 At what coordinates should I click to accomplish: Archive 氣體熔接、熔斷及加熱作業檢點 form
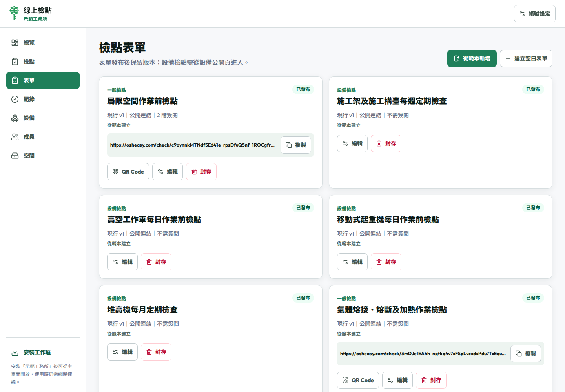pos(431,380)
